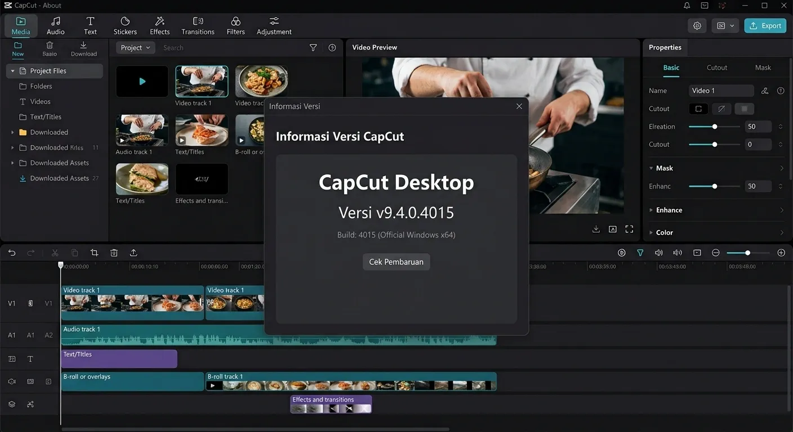Screen dimensions: 793x432
Task: Adjust the Elreation slider
Action: [714, 127]
